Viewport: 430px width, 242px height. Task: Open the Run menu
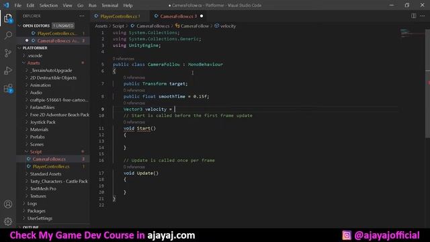coord(92,5)
